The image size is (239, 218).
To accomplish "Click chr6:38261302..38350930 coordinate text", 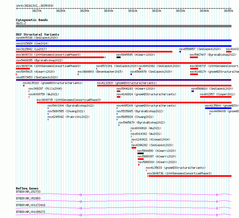I will tap(35, 6).
